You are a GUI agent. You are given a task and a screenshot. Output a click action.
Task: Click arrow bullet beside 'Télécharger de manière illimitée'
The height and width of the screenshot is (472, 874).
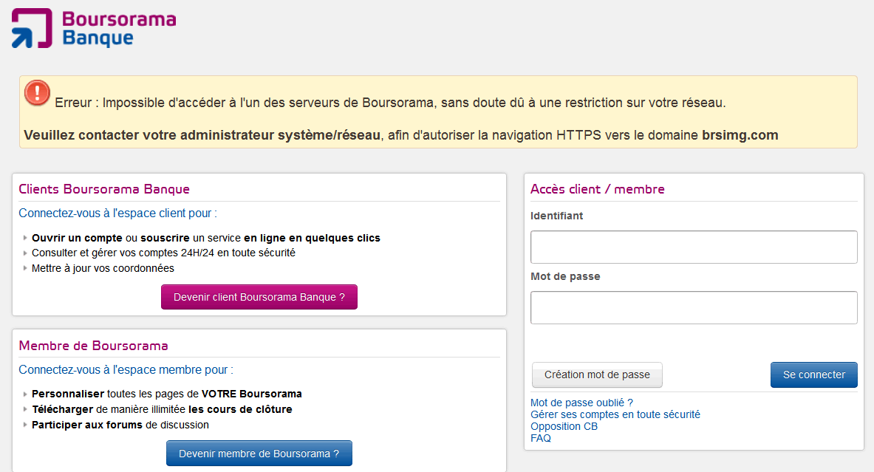25,409
